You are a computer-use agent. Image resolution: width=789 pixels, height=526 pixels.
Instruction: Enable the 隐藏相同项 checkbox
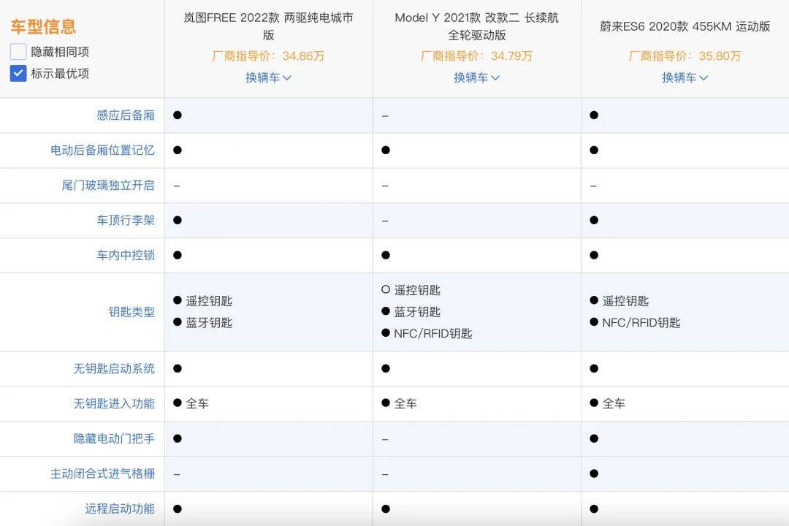18,52
